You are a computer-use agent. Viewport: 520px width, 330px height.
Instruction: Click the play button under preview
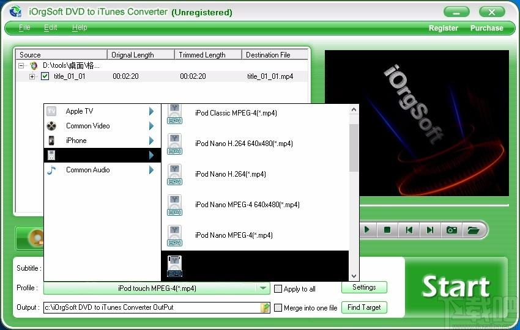[367, 230]
